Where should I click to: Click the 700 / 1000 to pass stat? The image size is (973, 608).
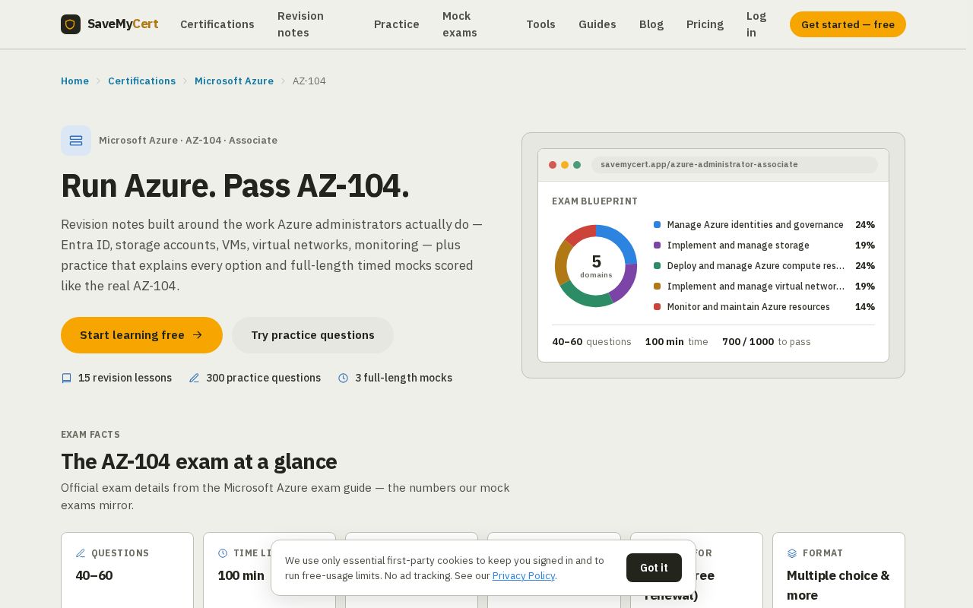766,342
